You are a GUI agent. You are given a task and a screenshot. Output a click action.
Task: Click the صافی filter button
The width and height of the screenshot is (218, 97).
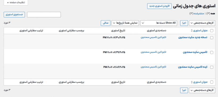pos(105,23)
